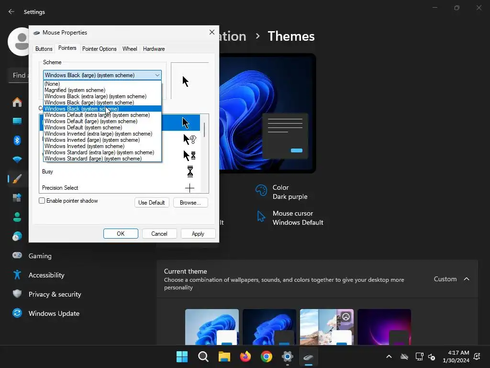This screenshot has height=368, width=490.
Task: Choose Windows Black (extra large) scheme
Action: point(102,96)
